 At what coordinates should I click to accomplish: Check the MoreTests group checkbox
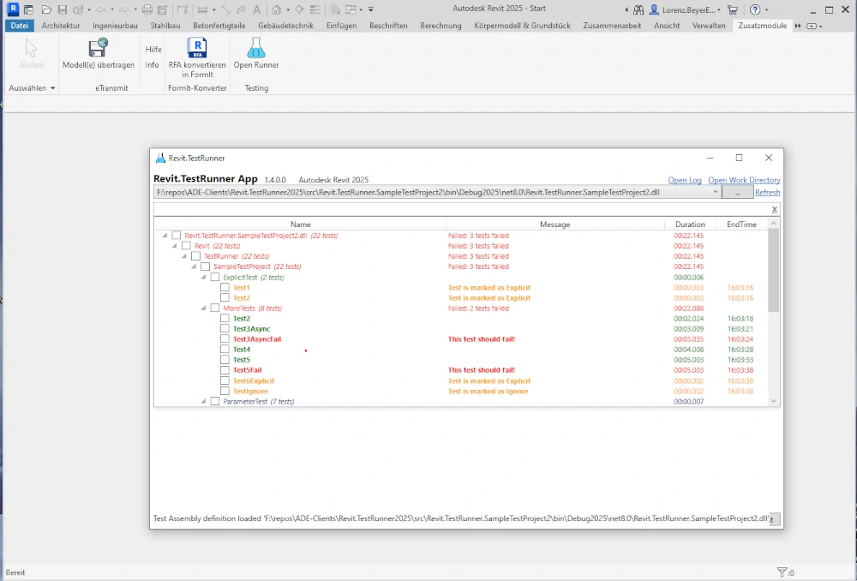point(215,308)
